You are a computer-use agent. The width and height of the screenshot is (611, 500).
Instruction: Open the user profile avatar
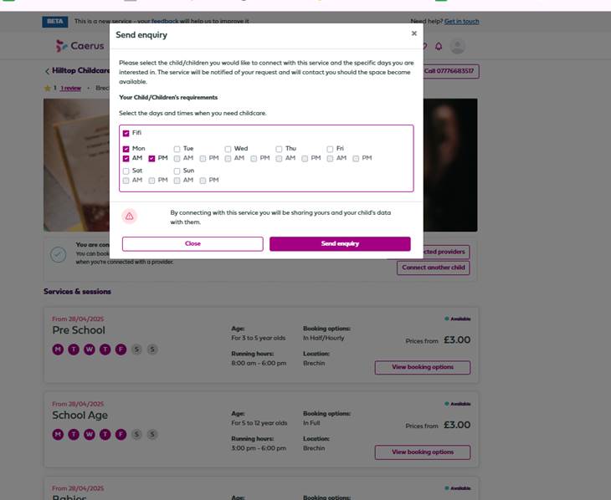(x=457, y=47)
